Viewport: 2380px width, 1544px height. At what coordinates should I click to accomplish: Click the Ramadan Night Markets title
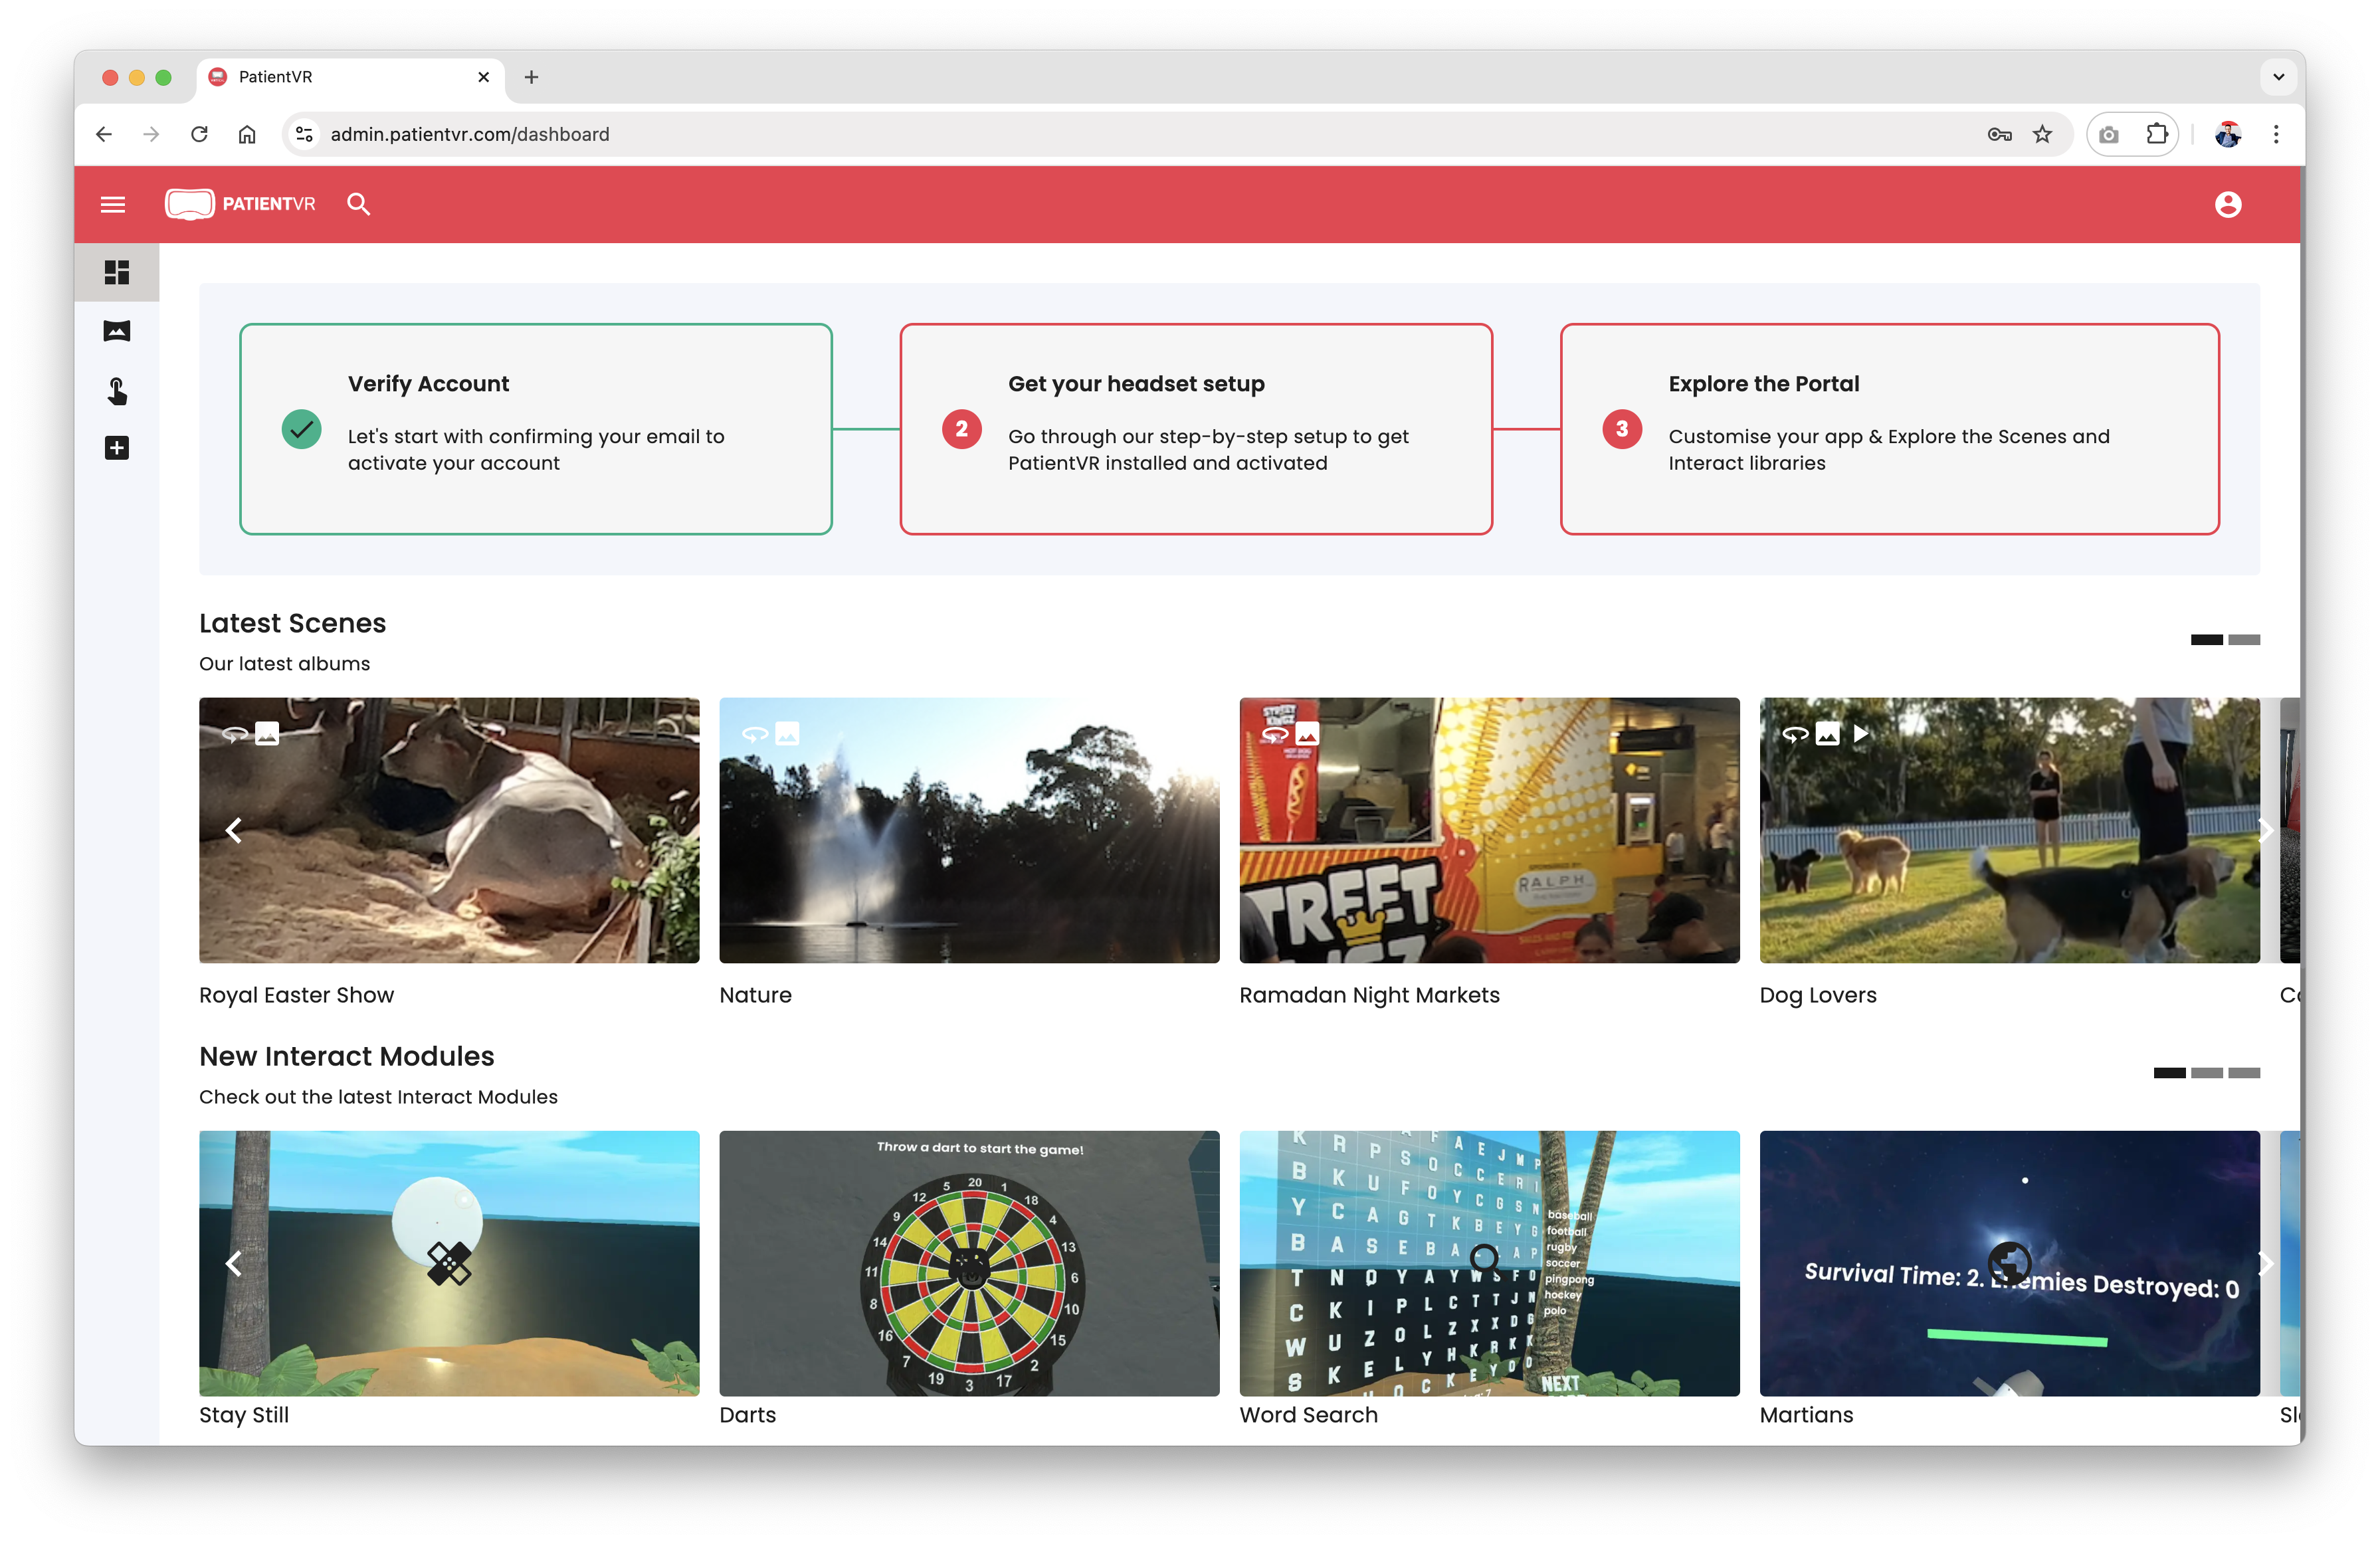point(1369,995)
